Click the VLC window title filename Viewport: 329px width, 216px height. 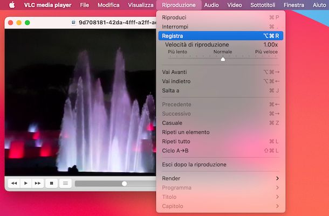pos(118,23)
